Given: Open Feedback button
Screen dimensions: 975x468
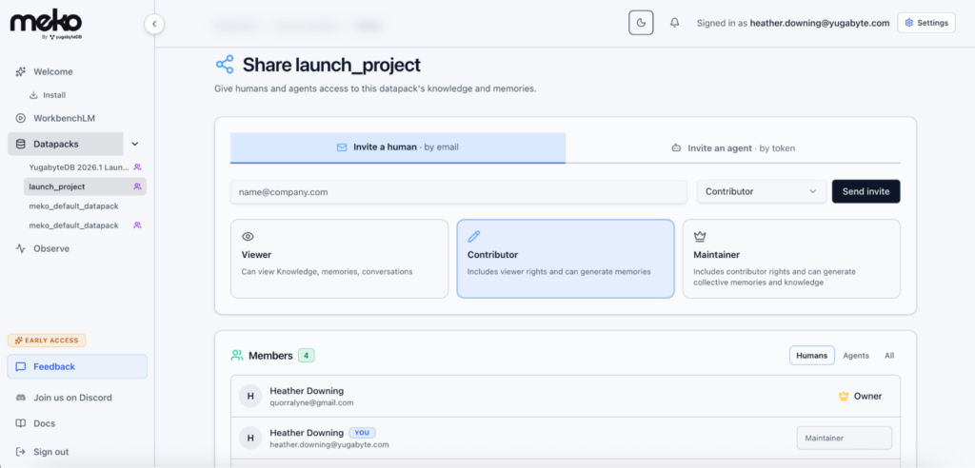Looking at the screenshot, I should click(77, 366).
